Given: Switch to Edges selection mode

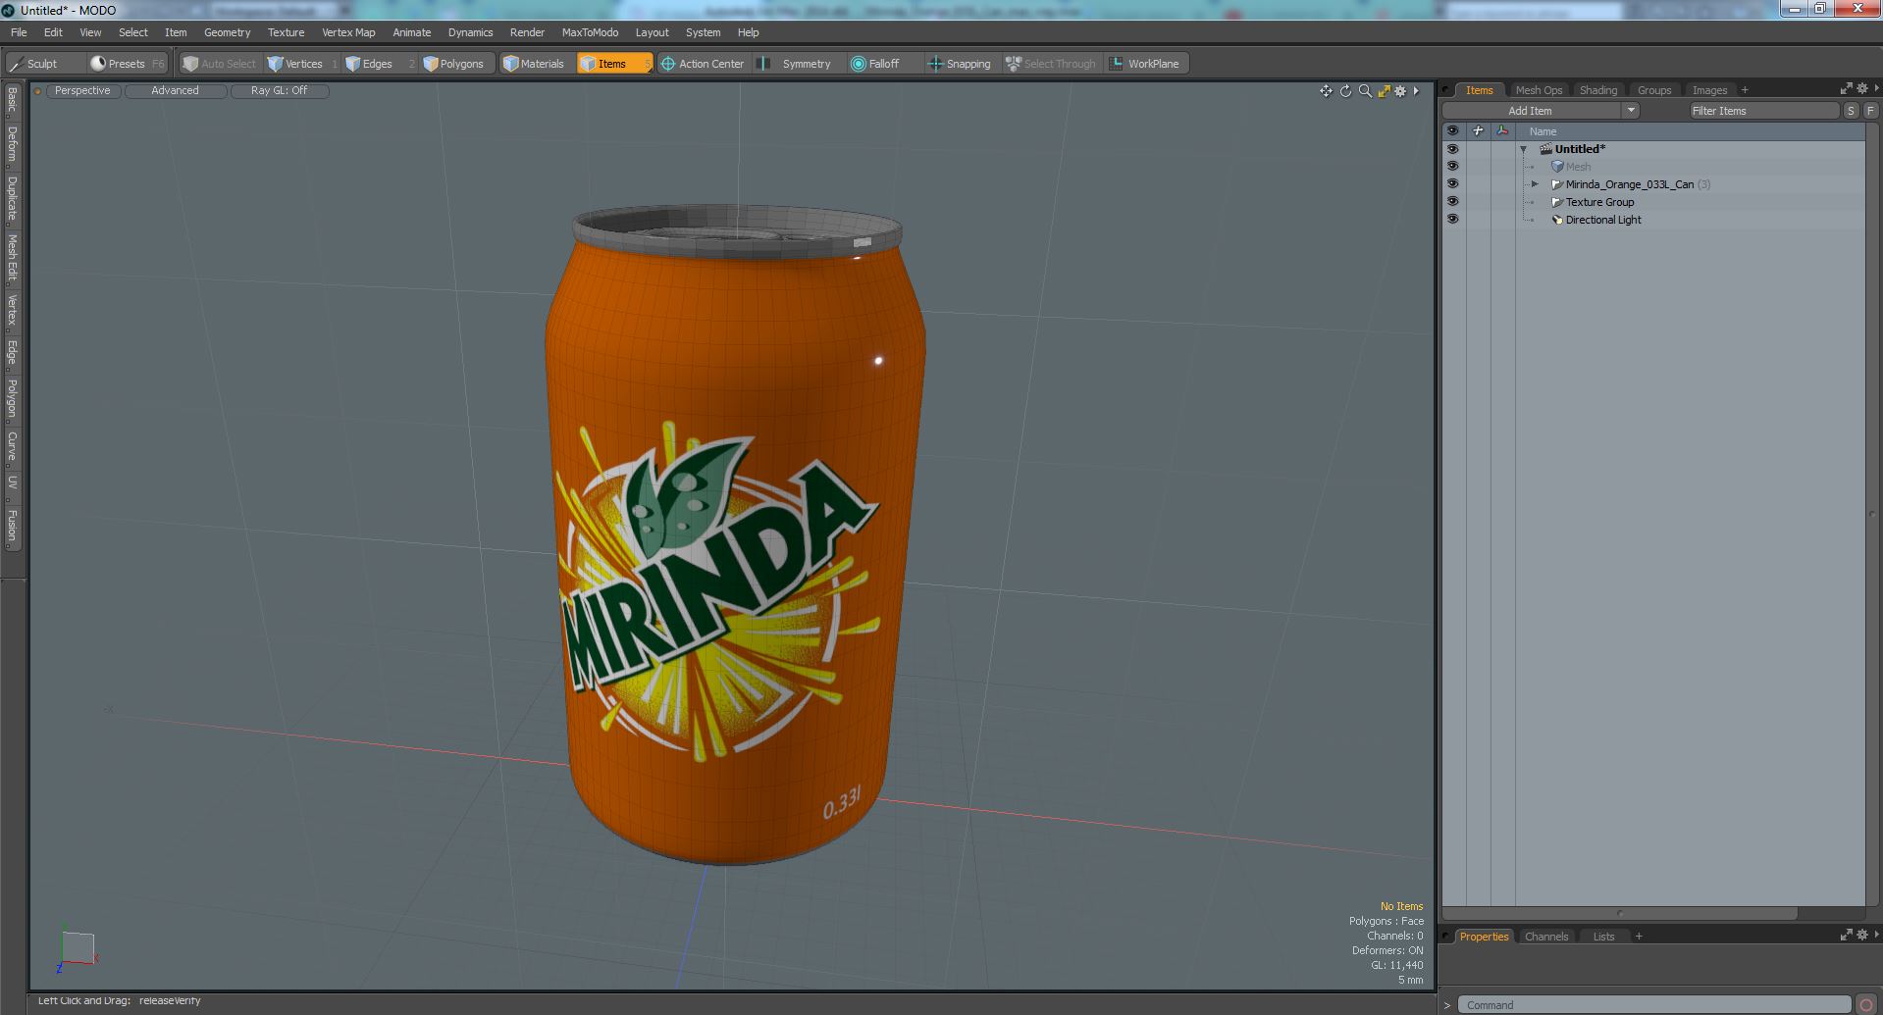Looking at the screenshot, I should pos(379,64).
